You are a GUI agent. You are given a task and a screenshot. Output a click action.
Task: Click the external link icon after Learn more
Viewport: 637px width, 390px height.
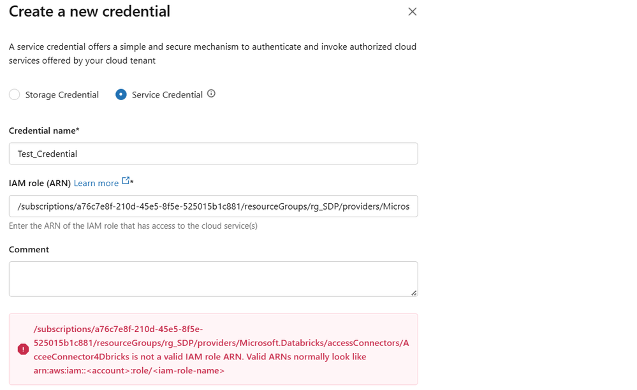[126, 180]
